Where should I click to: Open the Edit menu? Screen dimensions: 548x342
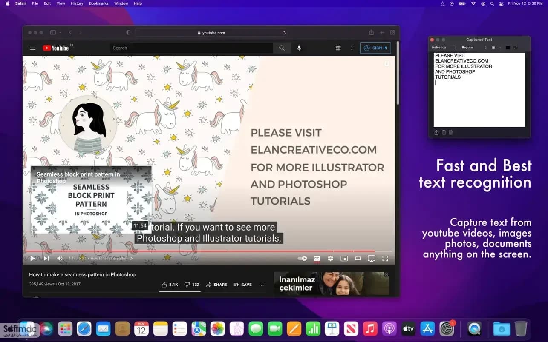tap(47, 3)
